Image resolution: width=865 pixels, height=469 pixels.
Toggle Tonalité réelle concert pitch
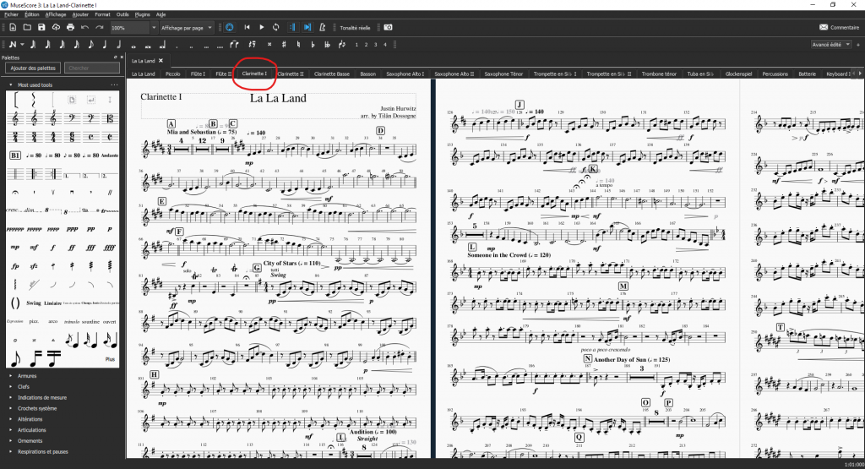pyautogui.click(x=355, y=28)
